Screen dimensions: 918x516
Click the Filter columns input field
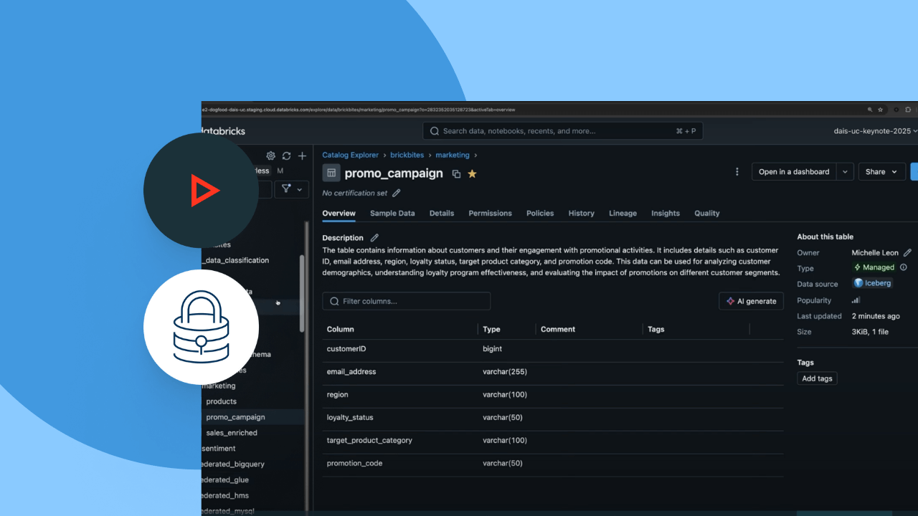407,301
